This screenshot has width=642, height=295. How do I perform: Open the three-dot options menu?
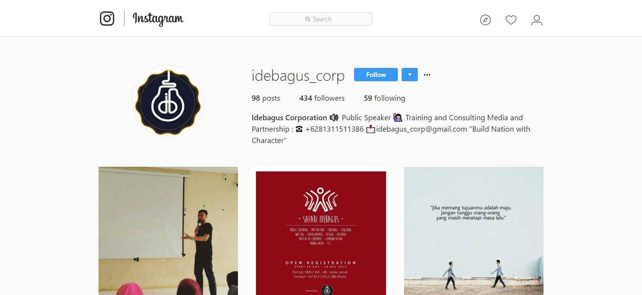[427, 75]
